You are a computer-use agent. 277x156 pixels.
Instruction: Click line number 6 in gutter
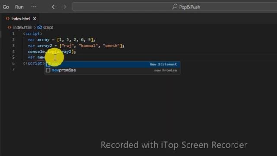tap(13, 63)
